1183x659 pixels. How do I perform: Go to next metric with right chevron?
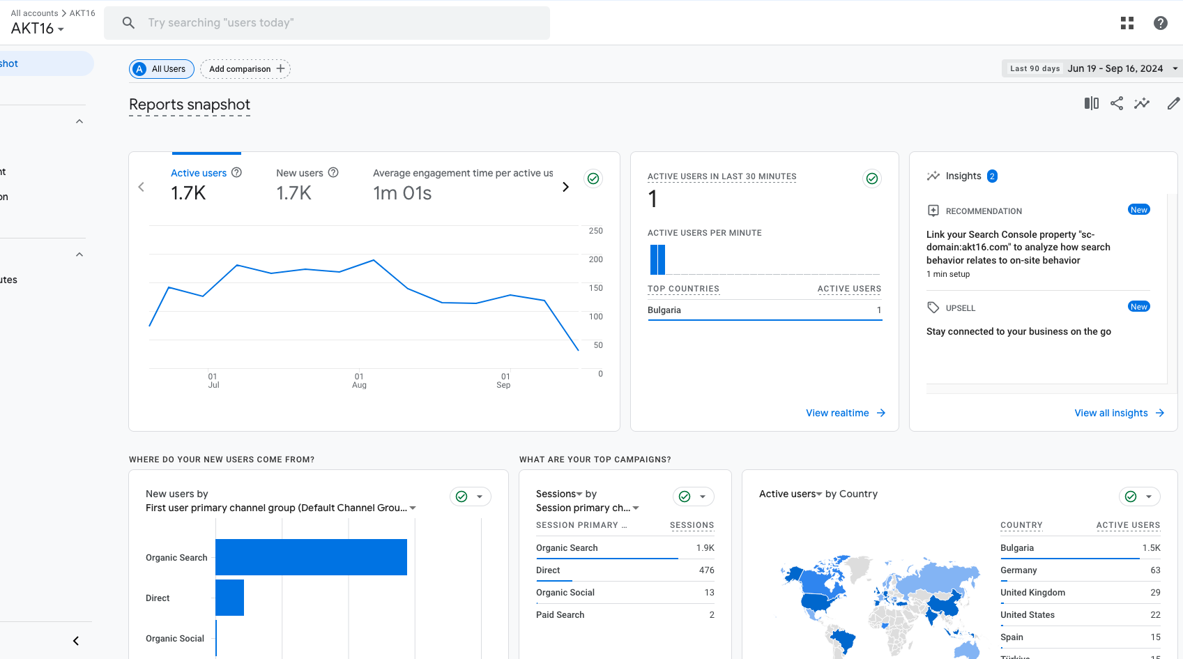pos(565,187)
